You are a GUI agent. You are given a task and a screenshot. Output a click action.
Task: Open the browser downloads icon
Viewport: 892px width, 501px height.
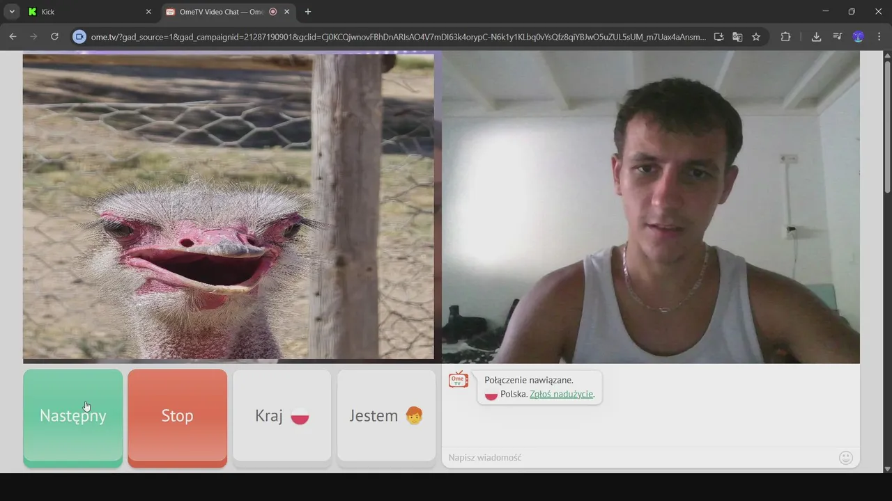(816, 37)
